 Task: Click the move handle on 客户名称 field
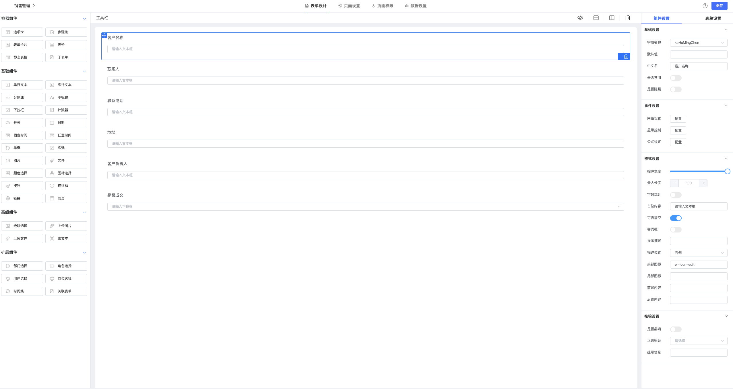[x=104, y=35]
